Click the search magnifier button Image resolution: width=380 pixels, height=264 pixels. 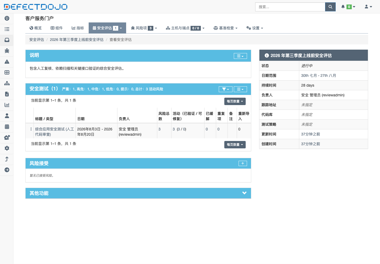click(330, 7)
